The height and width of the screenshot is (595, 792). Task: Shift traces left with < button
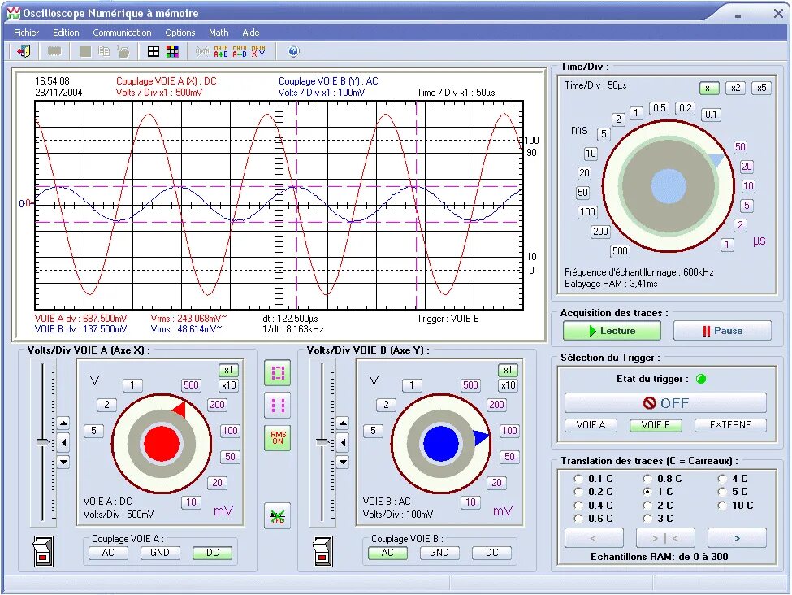594,538
